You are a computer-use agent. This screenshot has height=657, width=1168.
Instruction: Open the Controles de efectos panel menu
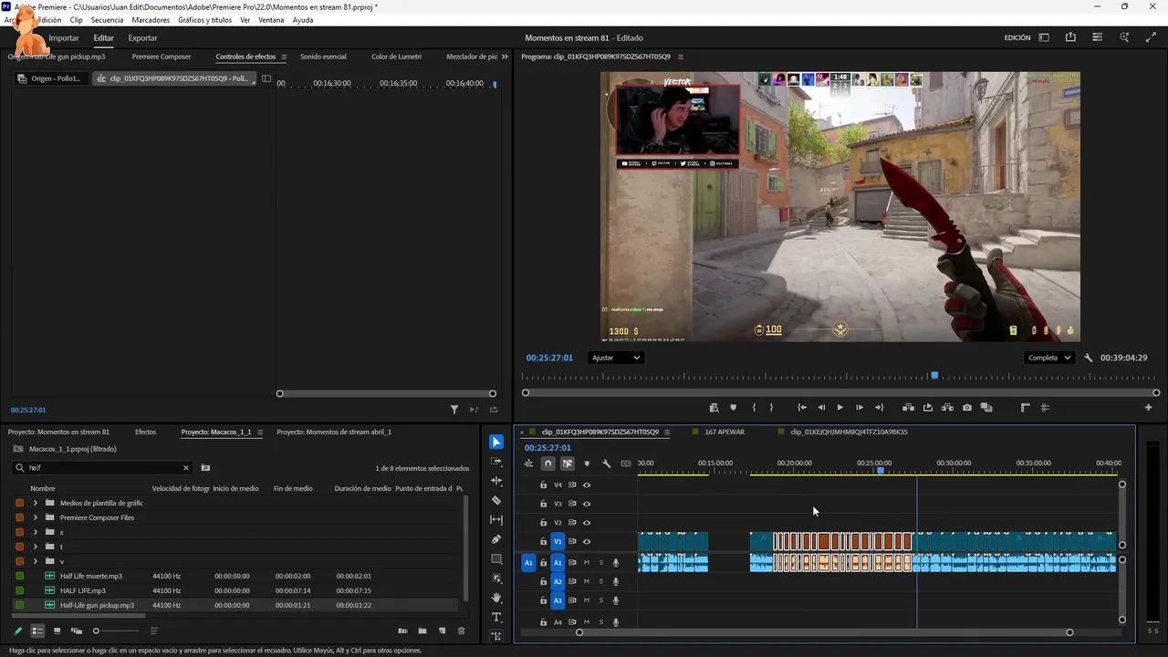tap(284, 57)
